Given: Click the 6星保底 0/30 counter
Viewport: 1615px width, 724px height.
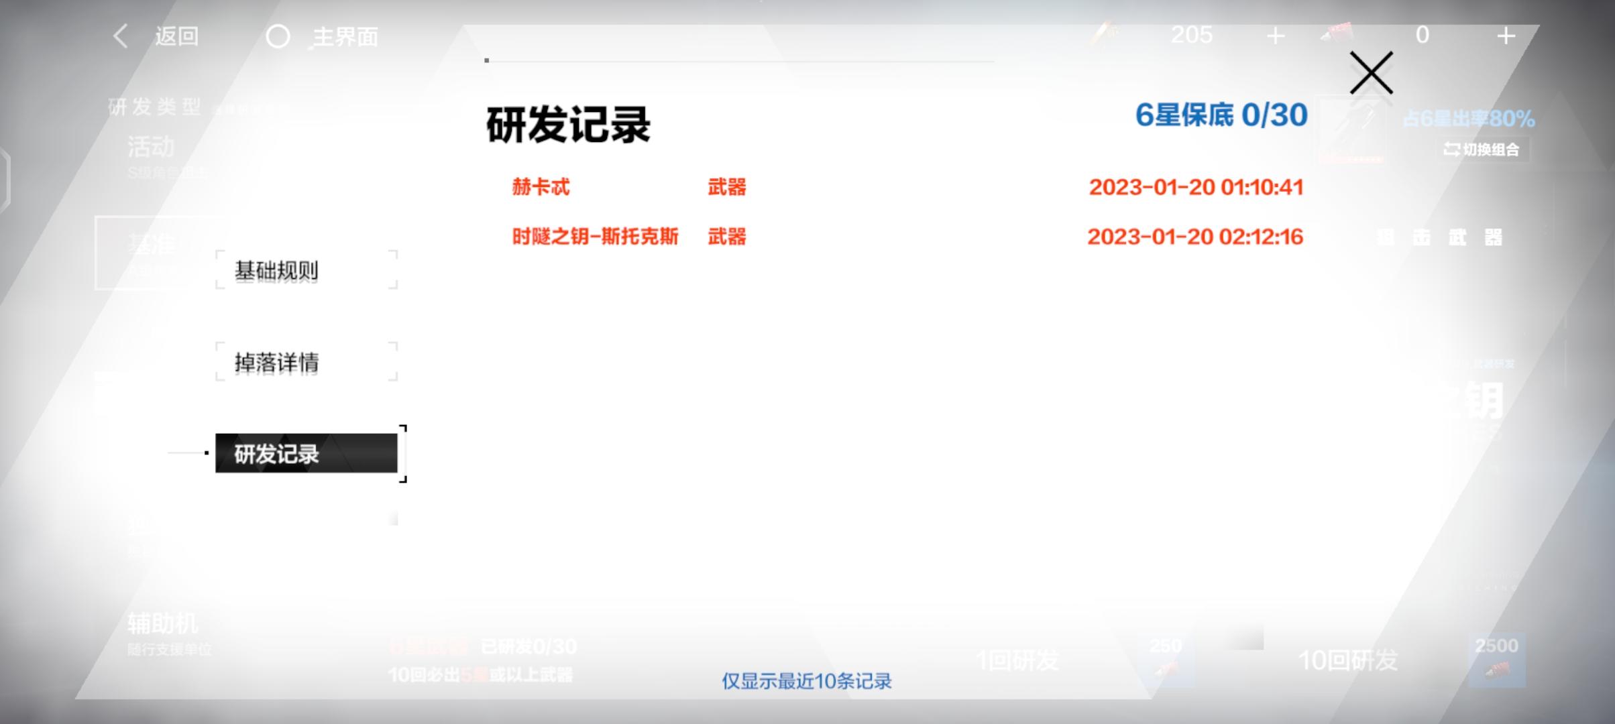Looking at the screenshot, I should tap(1221, 115).
